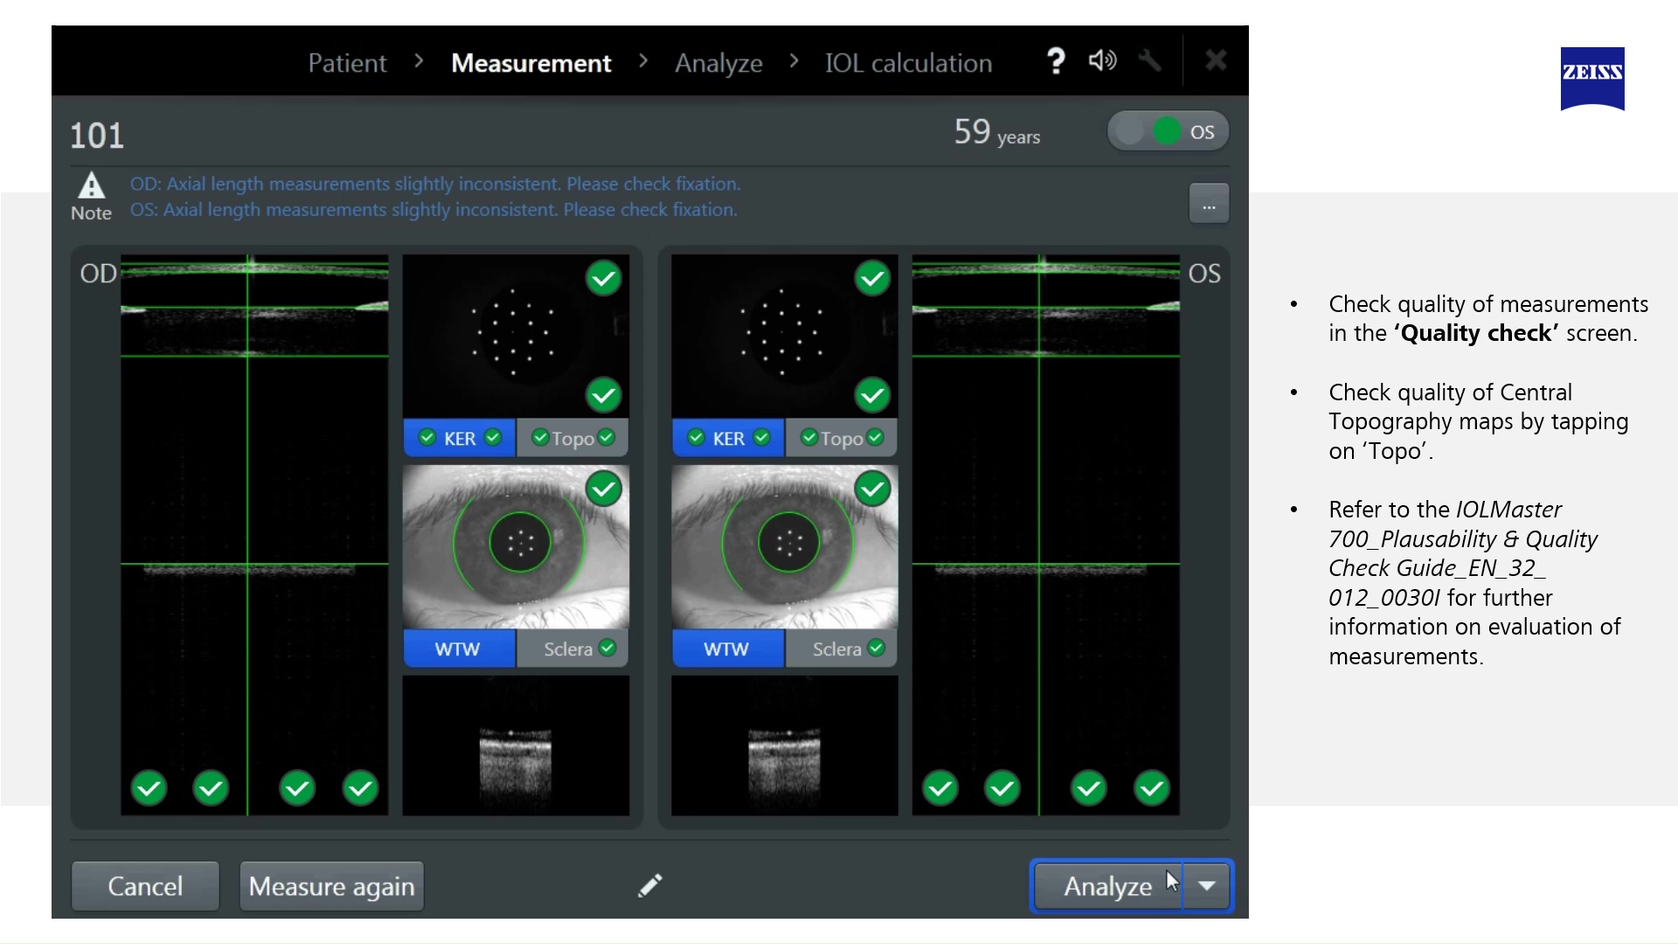
Task: Click the chevron between Measurement and Analyze
Action: point(644,61)
